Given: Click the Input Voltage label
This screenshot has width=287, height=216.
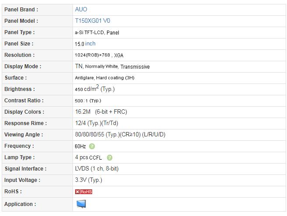Looking at the screenshot, I should click(22, 180).
